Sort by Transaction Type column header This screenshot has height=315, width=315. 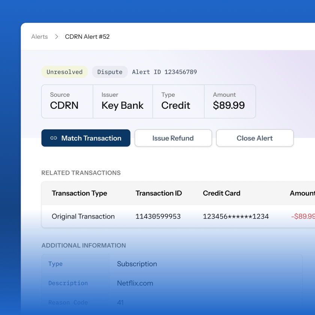point(79,193)
